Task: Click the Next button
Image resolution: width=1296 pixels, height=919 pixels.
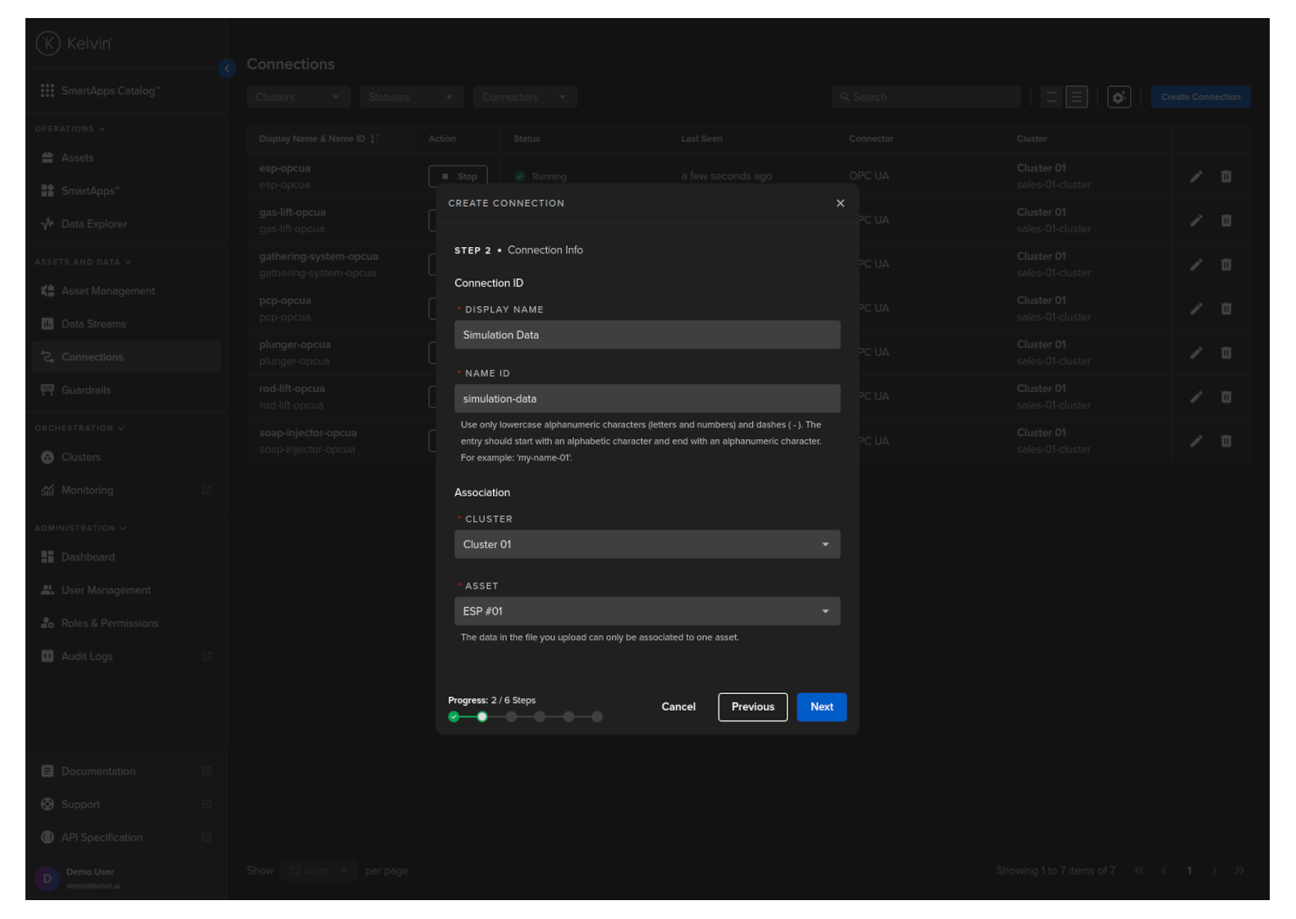Action: point(821,707)
